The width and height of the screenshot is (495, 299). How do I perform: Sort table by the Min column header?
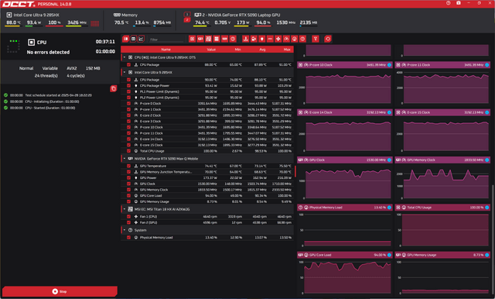237,50
